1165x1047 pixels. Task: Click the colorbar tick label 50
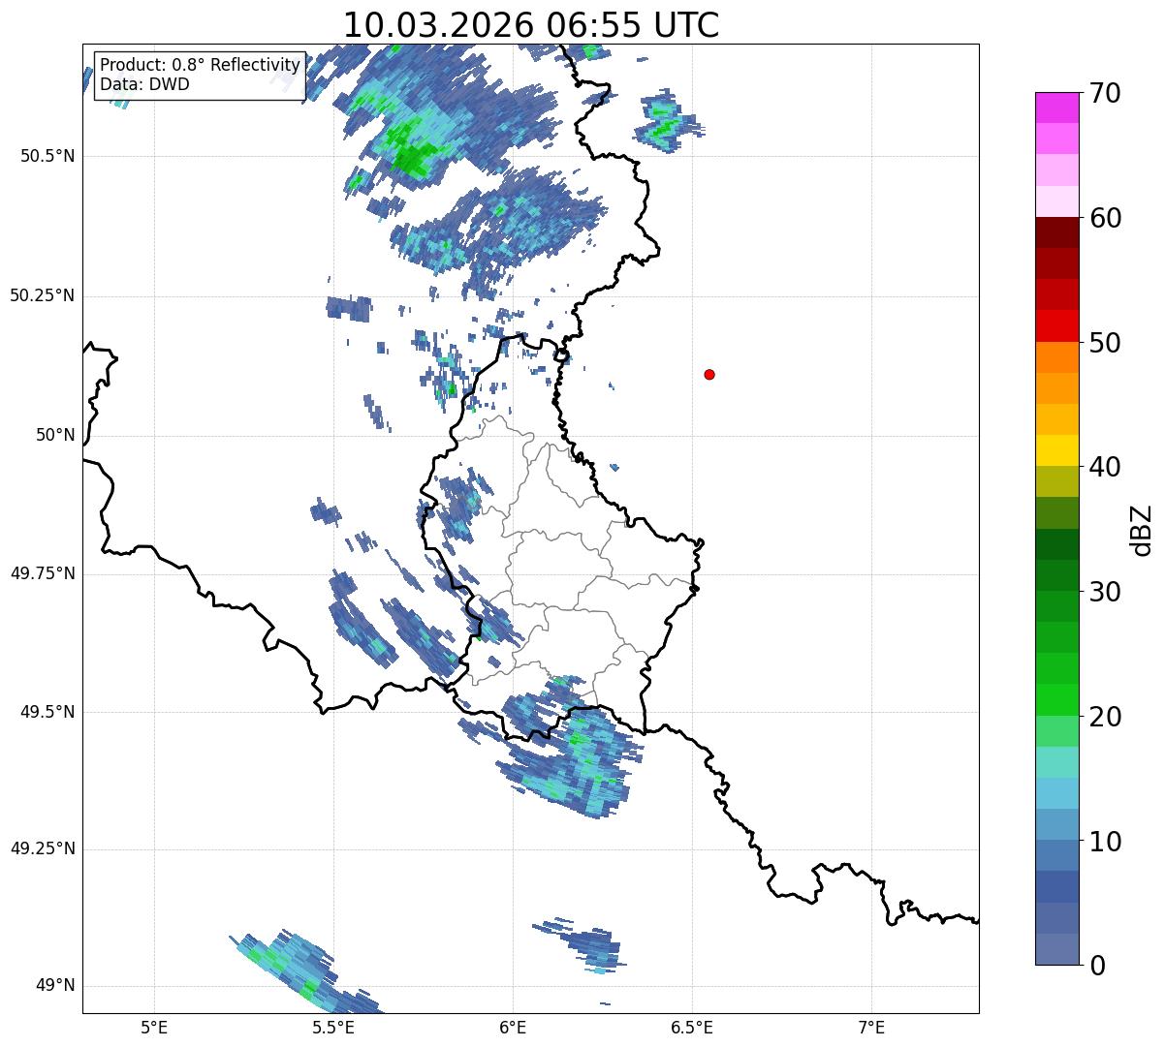click(1106, 344)
